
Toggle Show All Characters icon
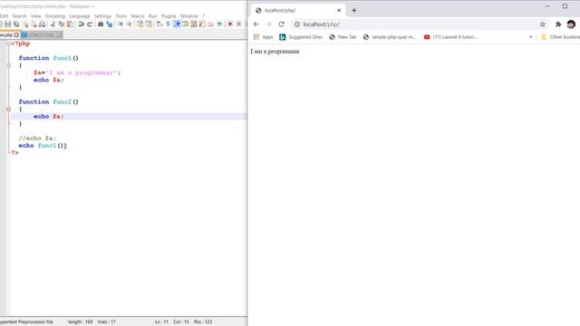pos(168,24)
